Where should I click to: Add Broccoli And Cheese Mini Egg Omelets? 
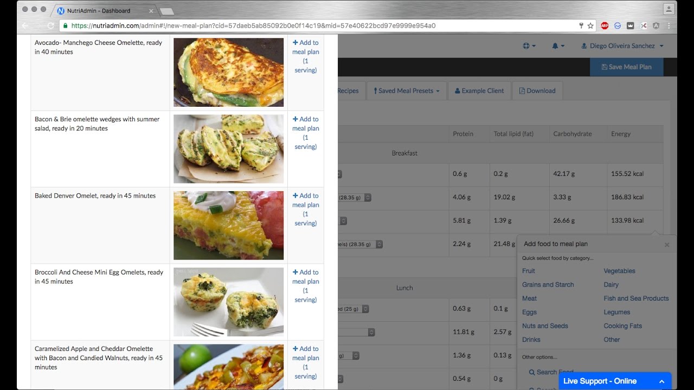pyautogui.click(x=306, y=285)
